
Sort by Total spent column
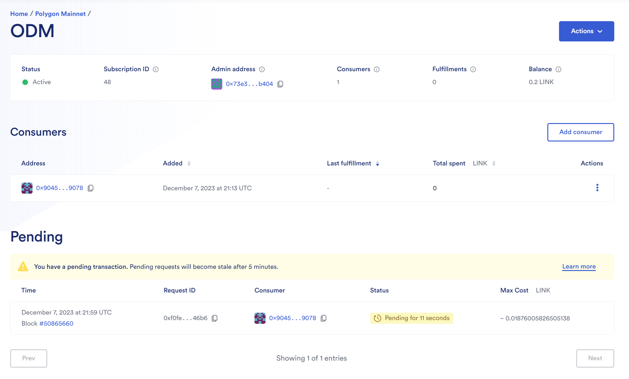click(x=494, y=164)
